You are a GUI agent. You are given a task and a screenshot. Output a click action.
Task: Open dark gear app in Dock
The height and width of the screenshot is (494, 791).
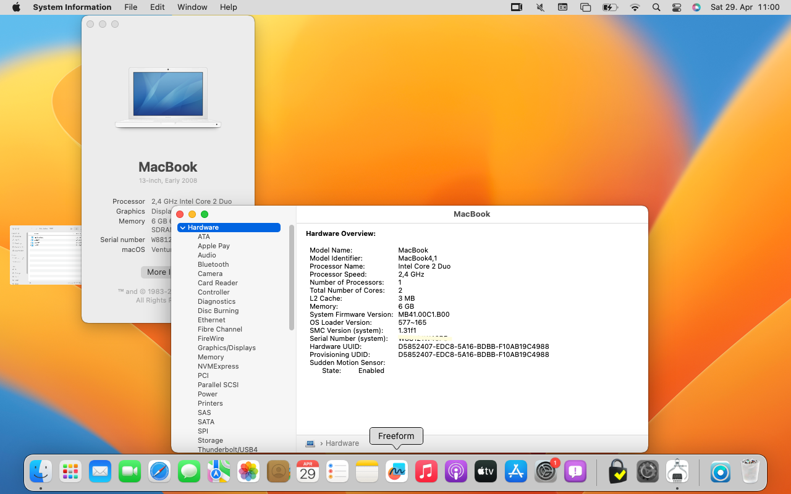[648, 472]
